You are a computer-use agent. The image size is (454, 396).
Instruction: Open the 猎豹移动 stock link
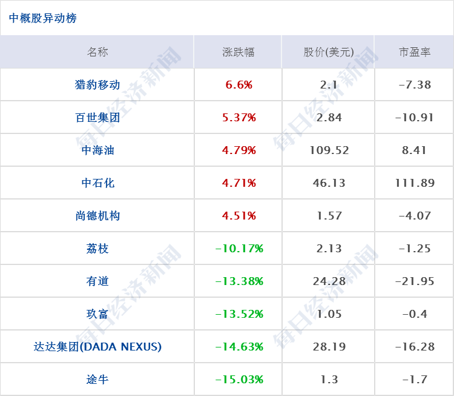coord(97,85)
